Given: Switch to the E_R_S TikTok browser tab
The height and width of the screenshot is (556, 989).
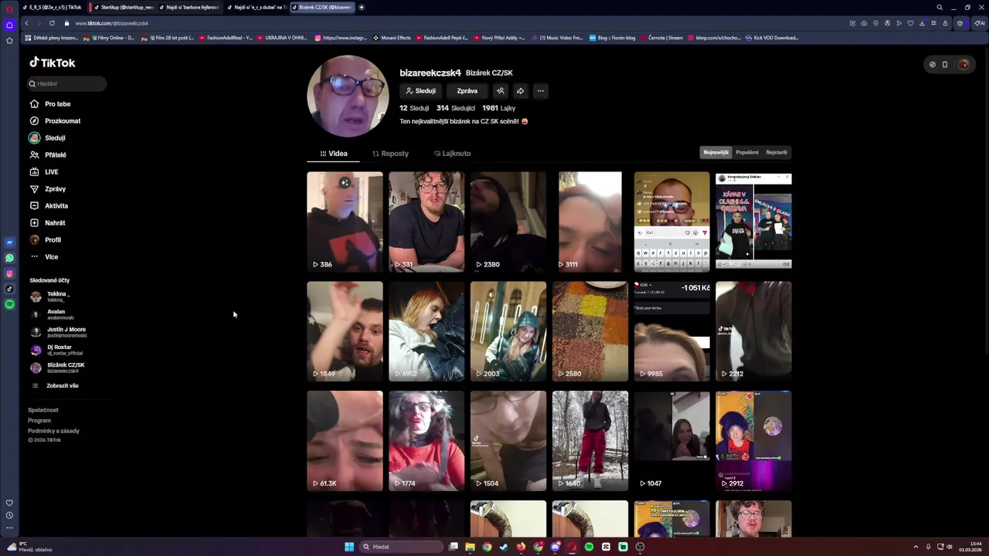Looking at the screenshot, I should tap(53, 7).
